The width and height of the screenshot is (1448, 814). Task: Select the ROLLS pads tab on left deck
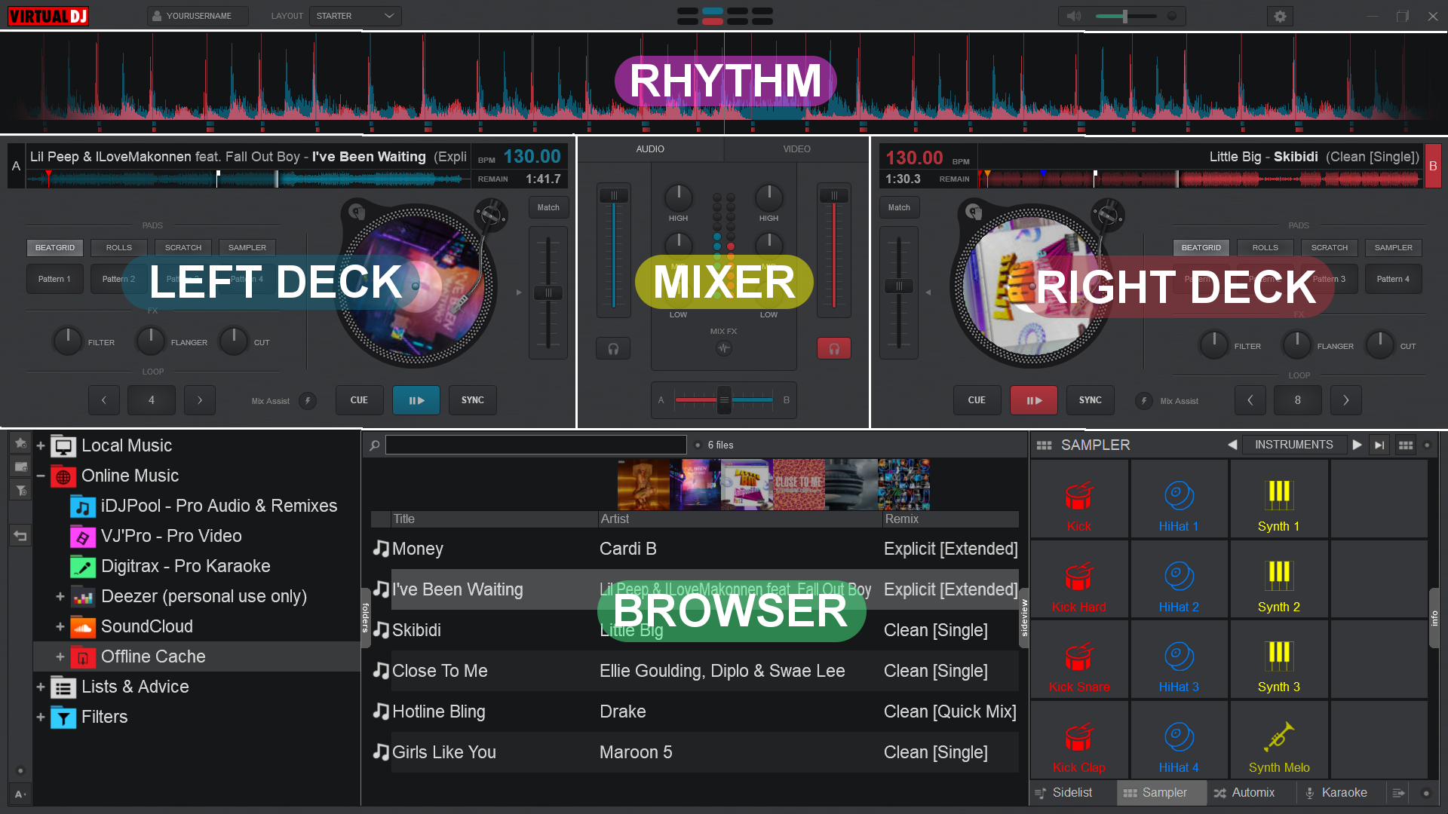[x=118, y=248]
